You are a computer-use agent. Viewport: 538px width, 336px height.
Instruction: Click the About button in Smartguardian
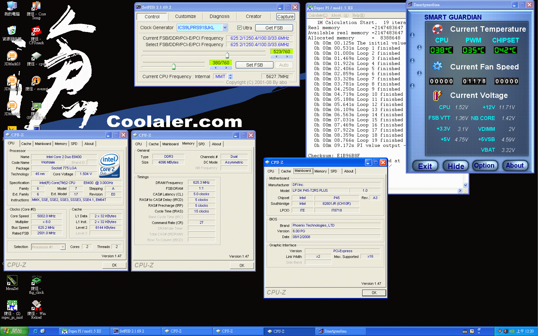(x=515, y=165)
